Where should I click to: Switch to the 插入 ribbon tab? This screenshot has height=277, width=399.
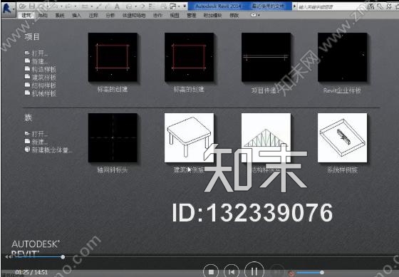[76, 15]
